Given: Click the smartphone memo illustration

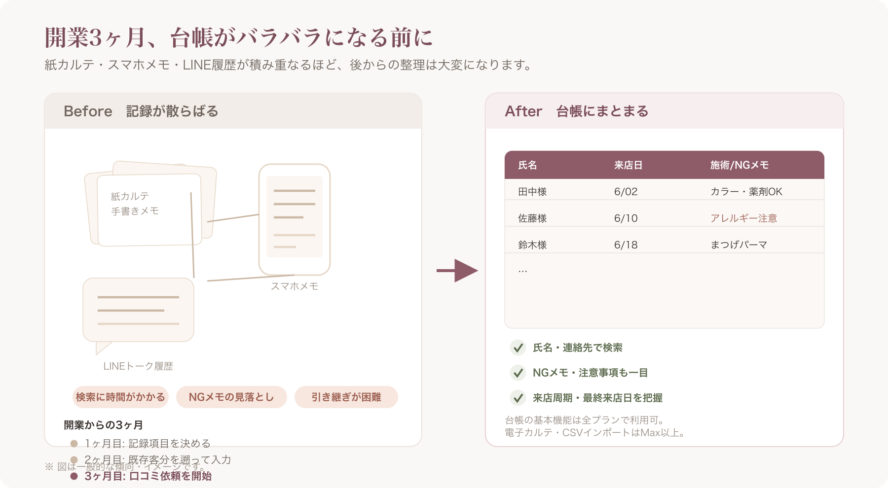Looking at the screenshot, I should click(x=295, y=219).
